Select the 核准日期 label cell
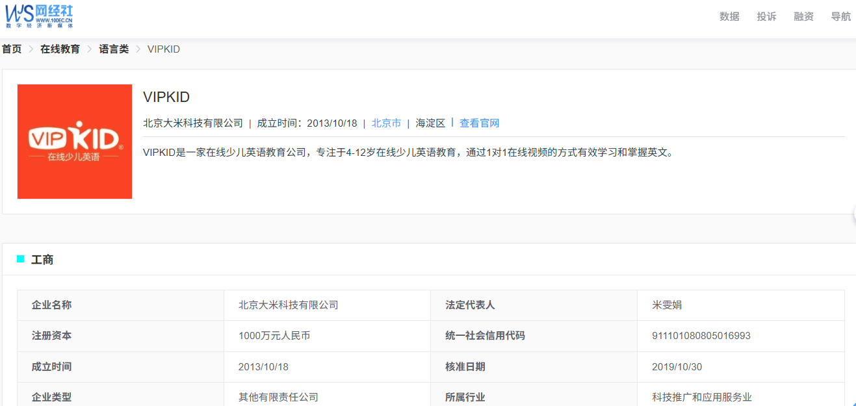Image resolution: width=856 pixels, height=406 pixels. [534, 367]
